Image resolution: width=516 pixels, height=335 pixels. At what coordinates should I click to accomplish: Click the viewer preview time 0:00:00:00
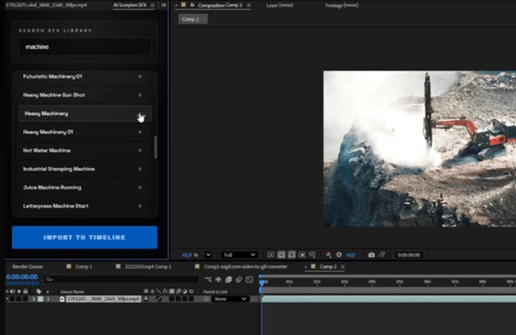pos(408,255)
